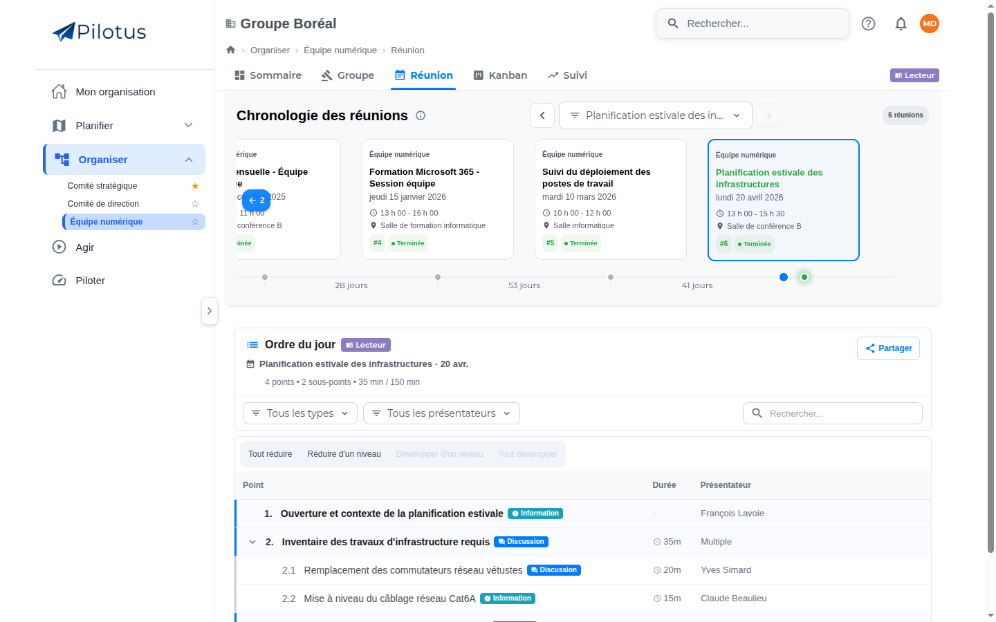Open Comité de direction in sidebar
The width and height of the screenshot is (996, 622).
click(x=103, y=204)
